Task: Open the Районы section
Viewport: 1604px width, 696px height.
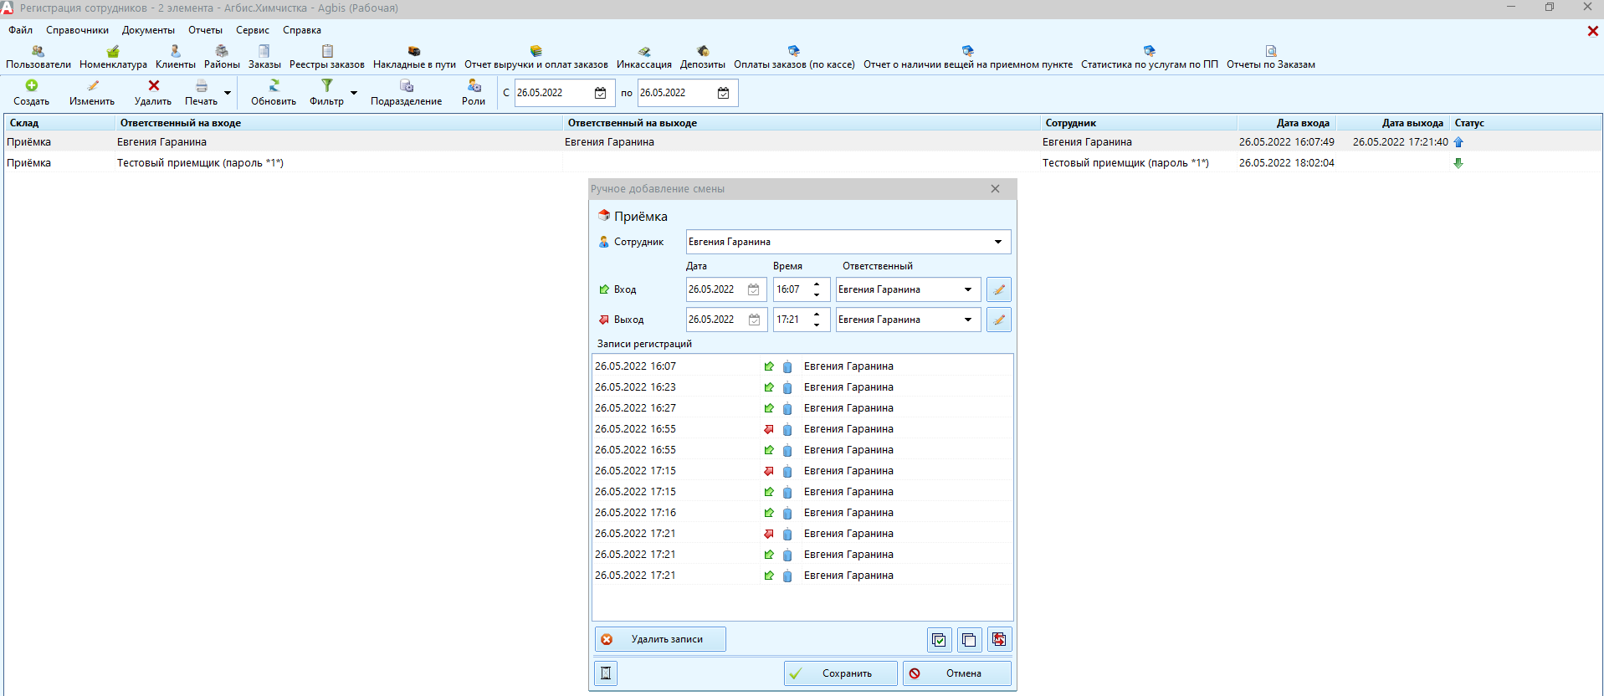Action: pyautogui.click(x=222, y=58)
